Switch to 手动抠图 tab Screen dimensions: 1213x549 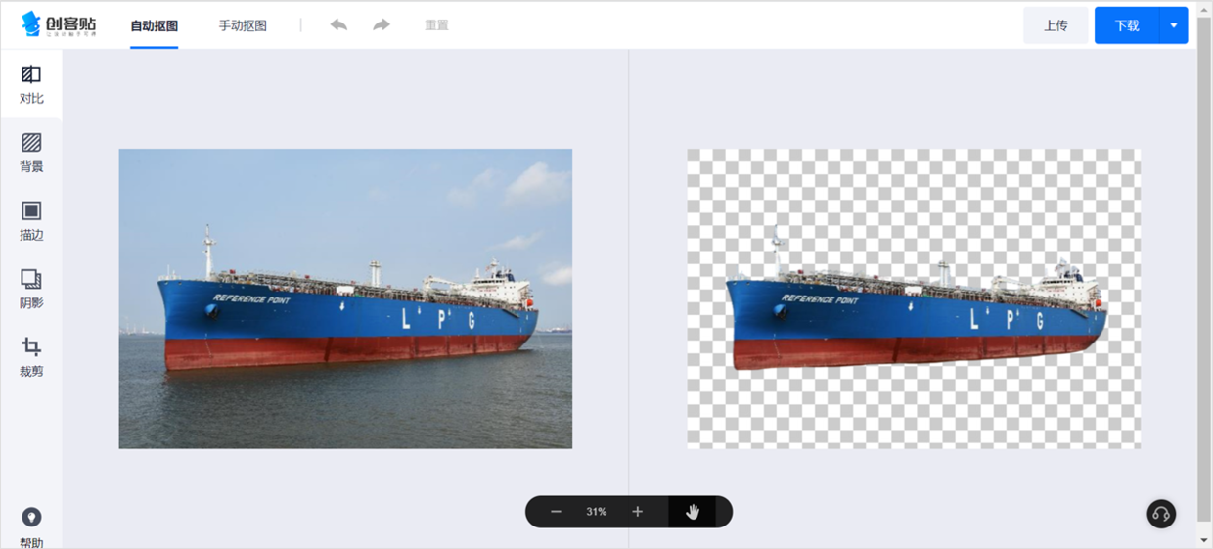243,25
